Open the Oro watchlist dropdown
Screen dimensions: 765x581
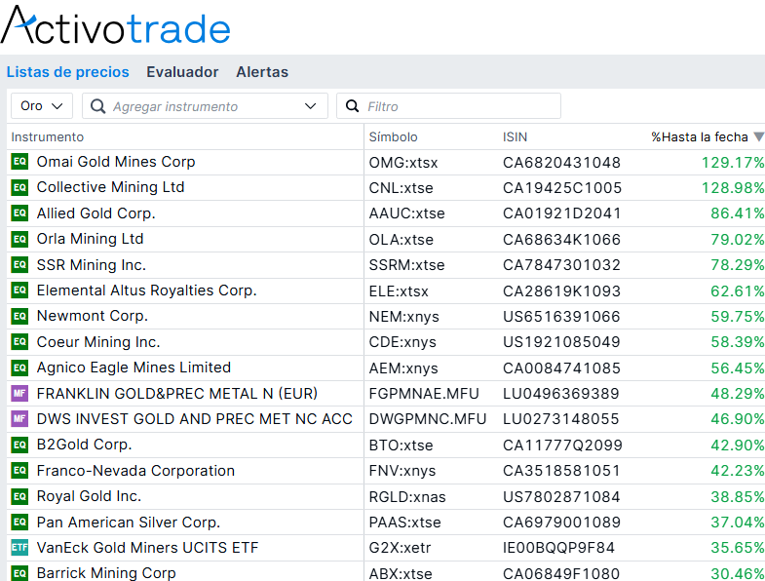[x=42, y=106]
